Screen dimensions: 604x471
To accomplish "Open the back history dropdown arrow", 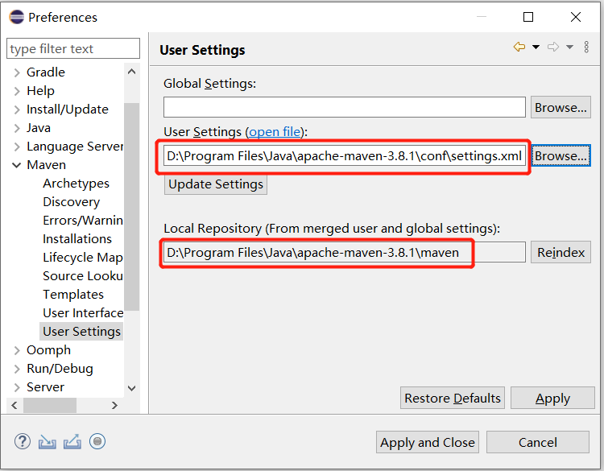I will click(536, 48).
